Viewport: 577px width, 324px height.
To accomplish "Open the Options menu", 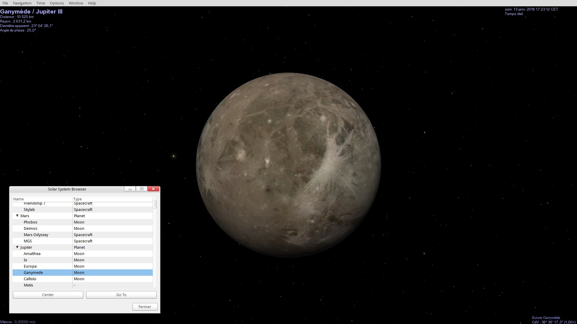I will pyautogui.click(x=57, y=3).
